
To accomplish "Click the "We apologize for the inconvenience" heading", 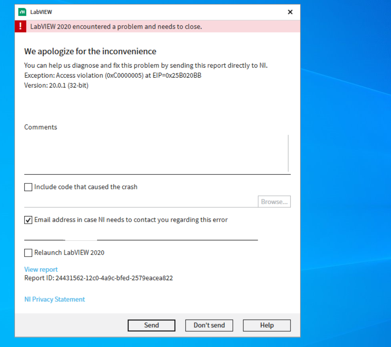I will [90, 51].
